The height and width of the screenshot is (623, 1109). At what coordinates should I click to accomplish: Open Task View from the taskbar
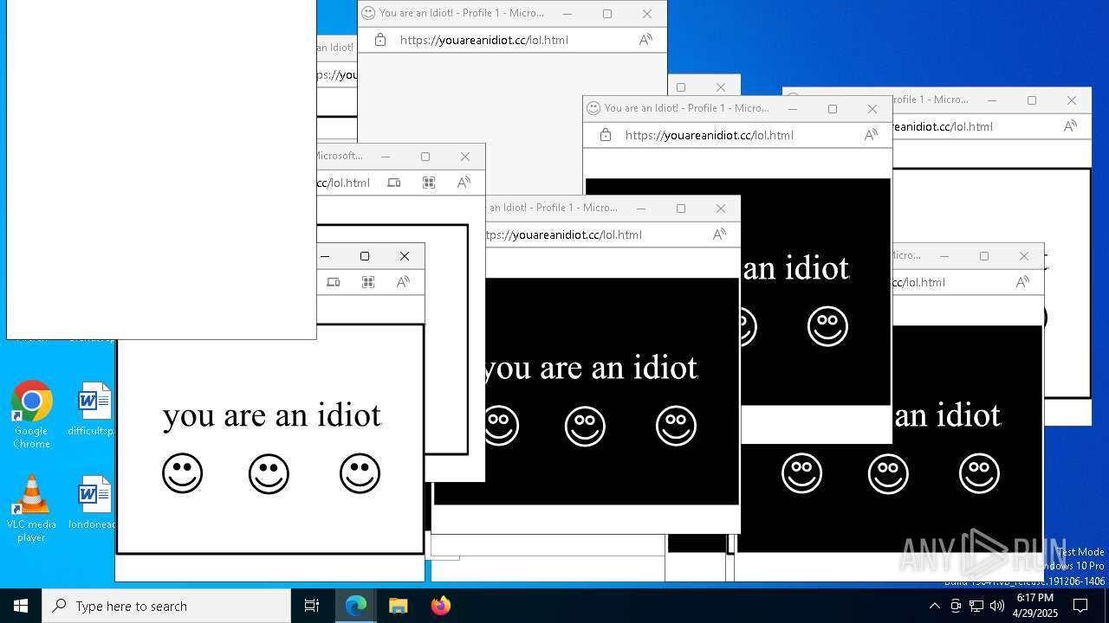point(312,606)
